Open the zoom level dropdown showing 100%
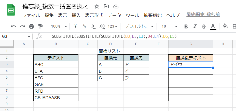The image size is (236, 111). pyautogui.click(x=59, y=26)
